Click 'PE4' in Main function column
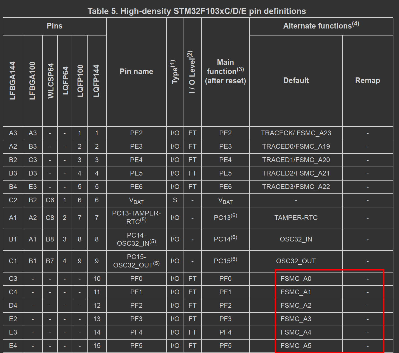 click(226, 160)
